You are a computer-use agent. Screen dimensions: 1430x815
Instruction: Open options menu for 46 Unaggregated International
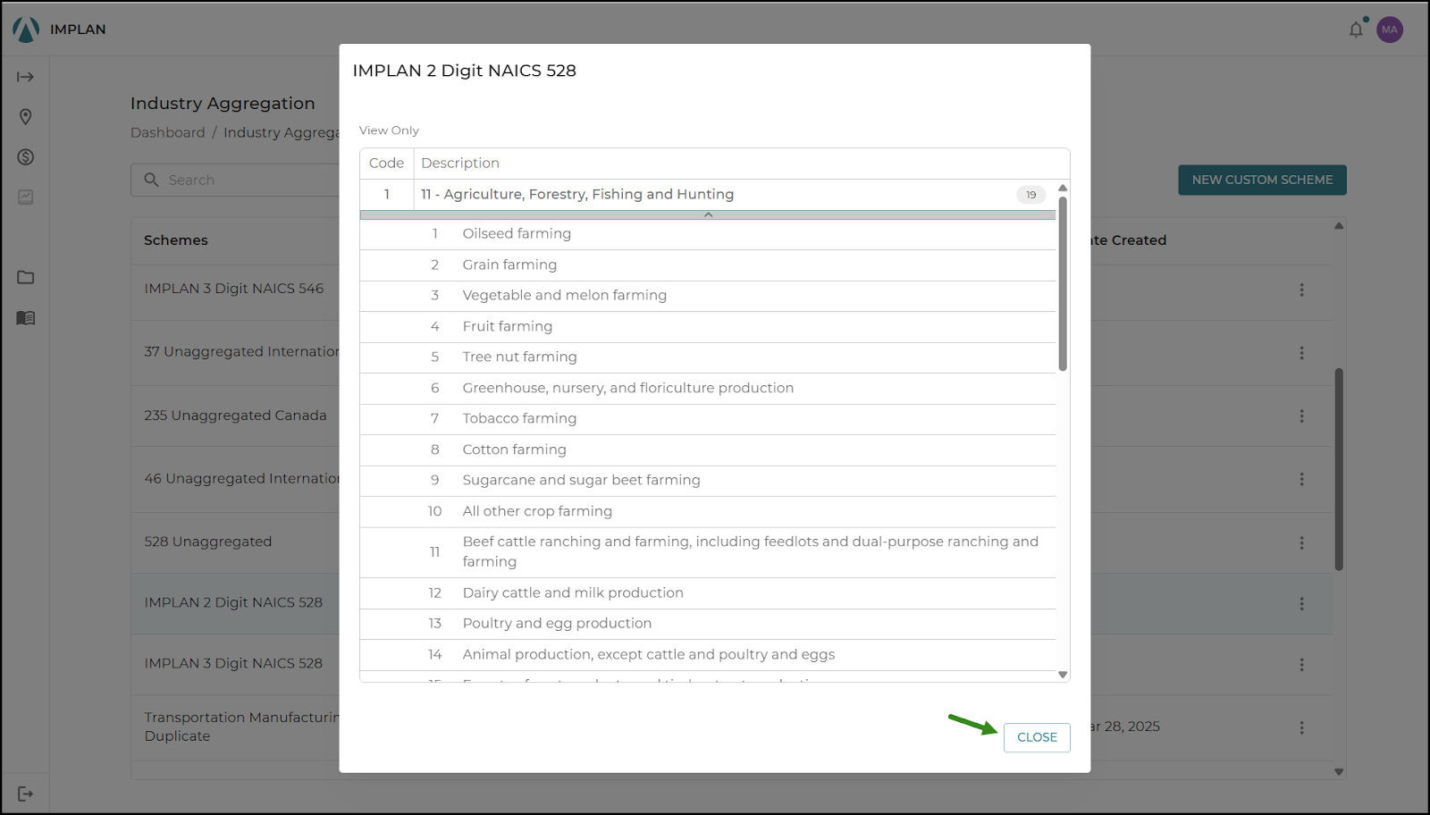coord(1301,479)
